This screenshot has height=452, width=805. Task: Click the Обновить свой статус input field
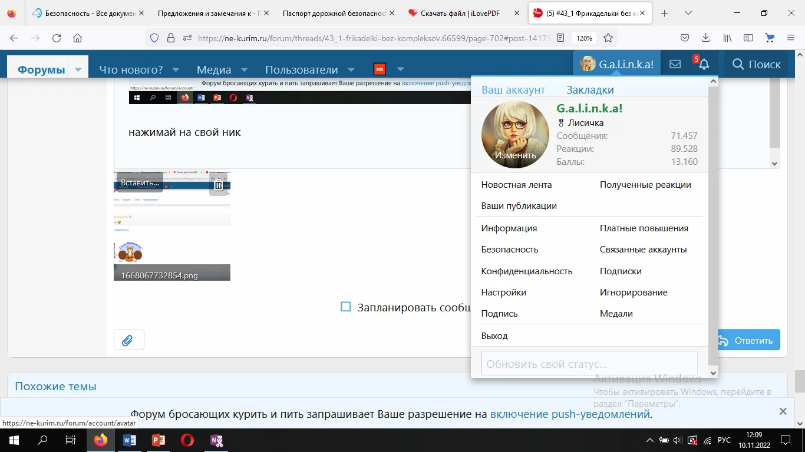[x=589, y=364]
